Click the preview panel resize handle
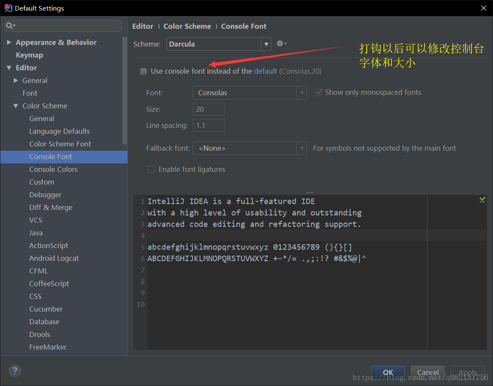 (x=310, y=193)
